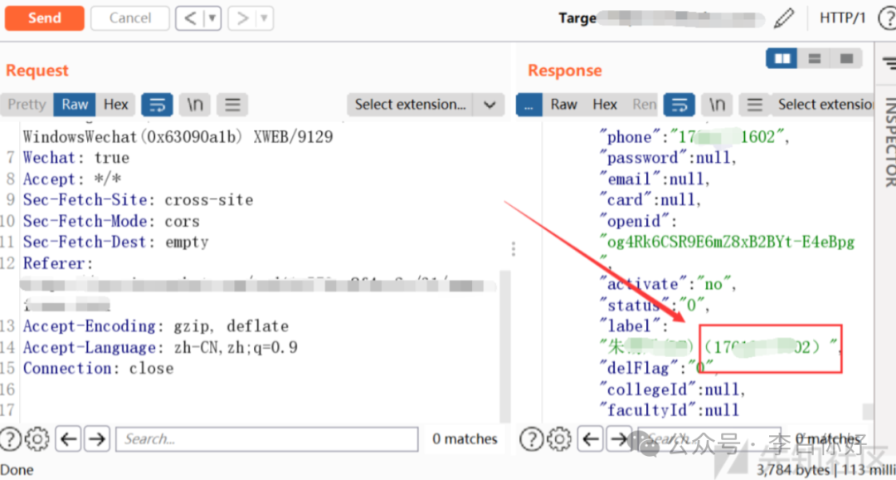
Task: Select side-by-side layout icon
Action: click(782, 59)
